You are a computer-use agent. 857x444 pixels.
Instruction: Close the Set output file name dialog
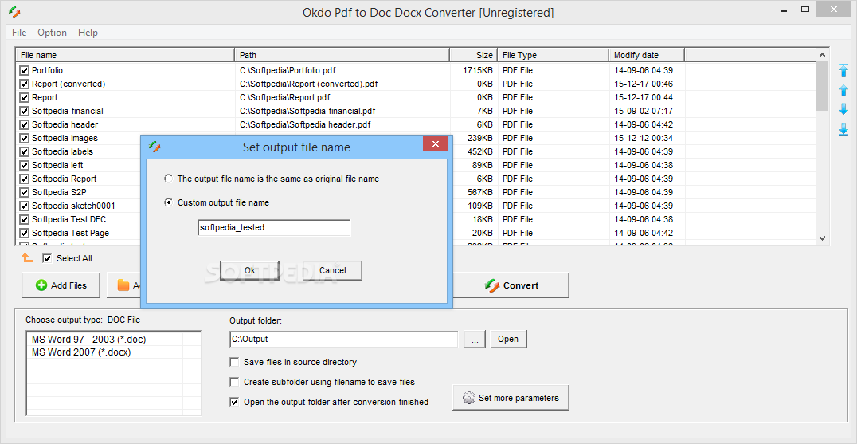(435, 143)
